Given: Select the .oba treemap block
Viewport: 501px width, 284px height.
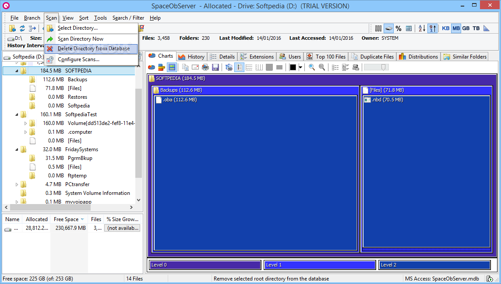Looking at the screenshot, I should coord(255,173).
